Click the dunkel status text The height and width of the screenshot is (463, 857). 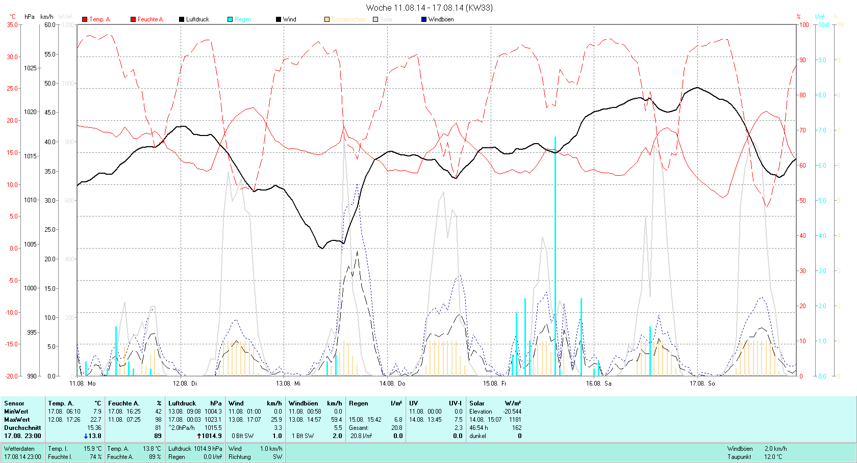pyautogui.click(x=477, y=436)
